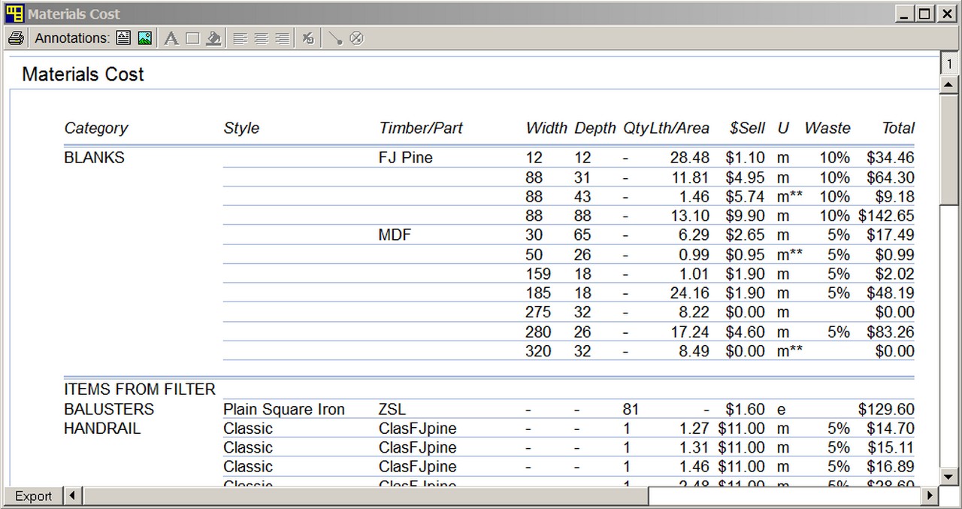This screenshot has width=962, height=509.
Task: Select the BLANKS category row
Action: coord(92,158)
